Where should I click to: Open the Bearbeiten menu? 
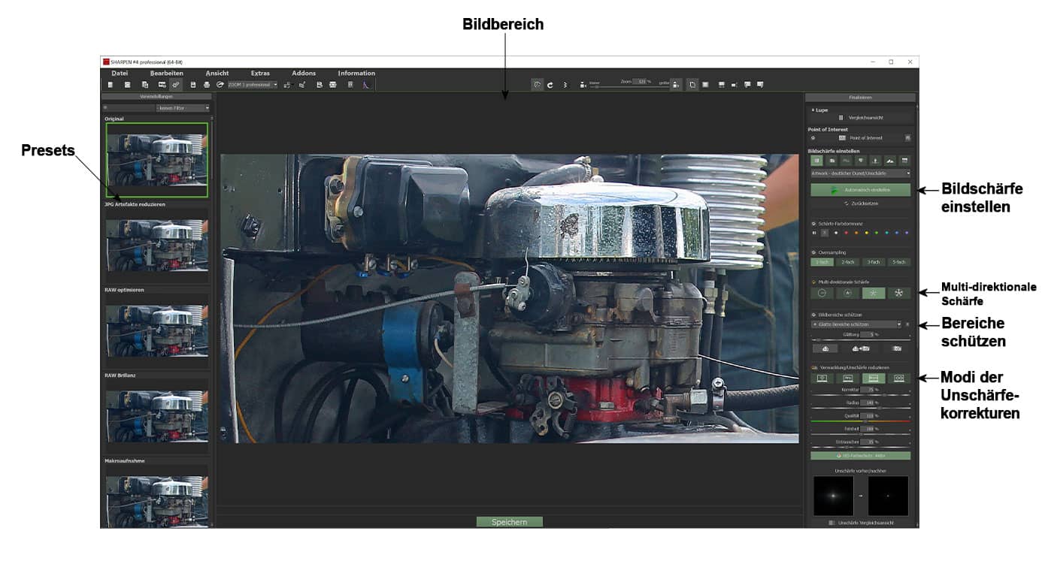(166, 73)
